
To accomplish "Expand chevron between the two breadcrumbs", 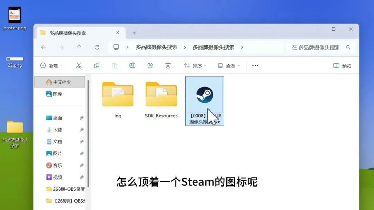I will point(185,47).
